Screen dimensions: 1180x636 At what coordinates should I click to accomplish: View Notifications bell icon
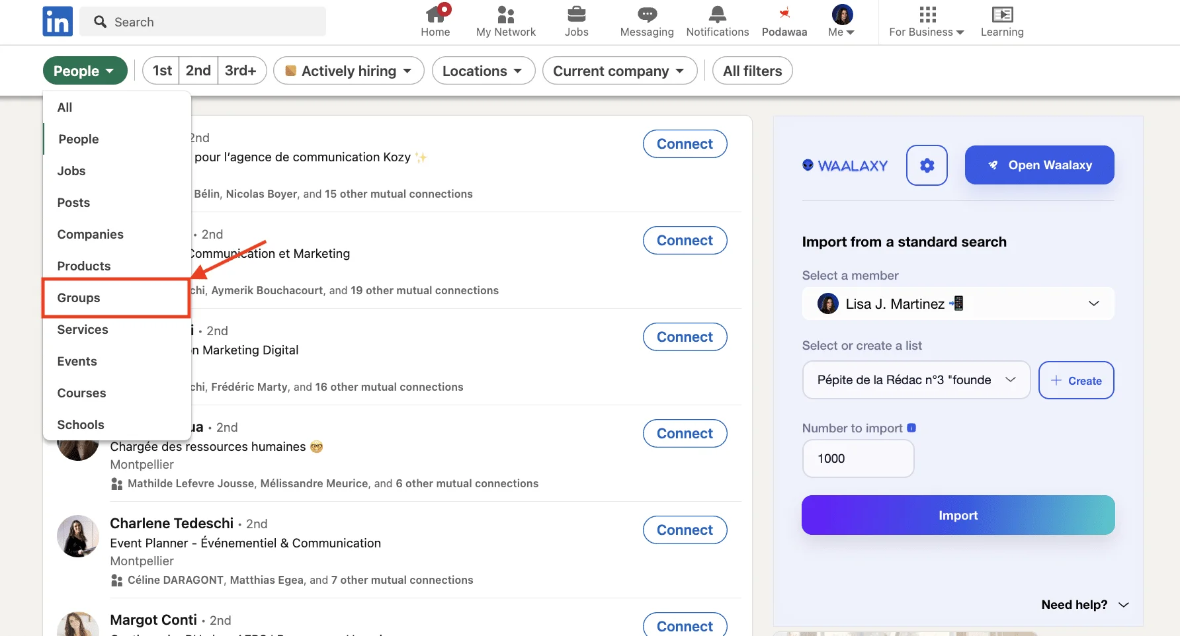pyautogui.click(x=718, y=14)
